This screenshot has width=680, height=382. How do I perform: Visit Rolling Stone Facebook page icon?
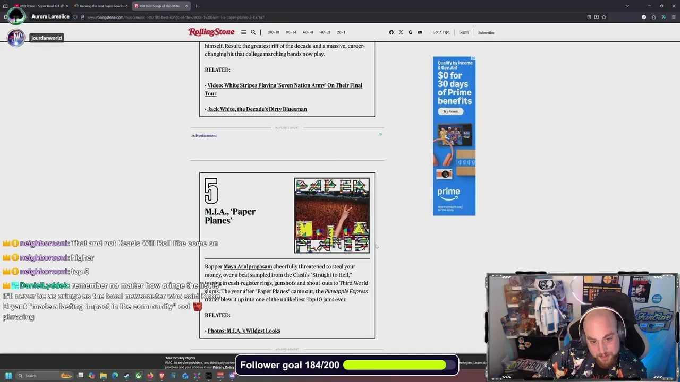(392, 32)
